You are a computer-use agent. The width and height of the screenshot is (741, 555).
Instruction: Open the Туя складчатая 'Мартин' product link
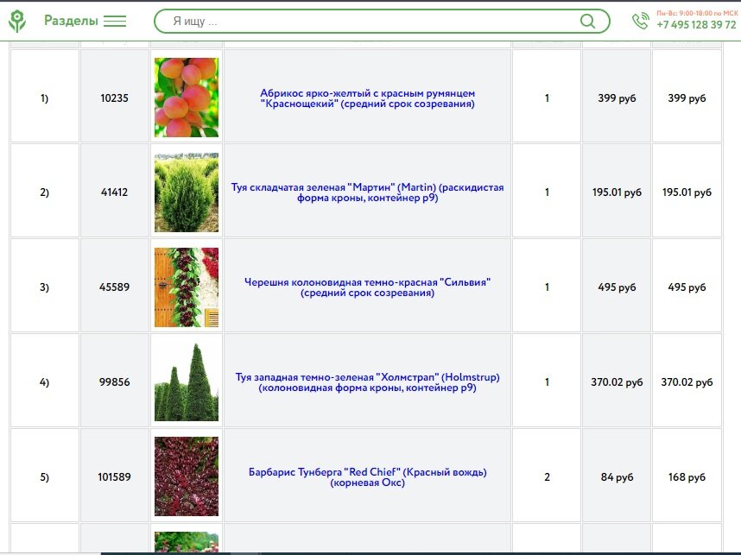(x=368, y=192)
